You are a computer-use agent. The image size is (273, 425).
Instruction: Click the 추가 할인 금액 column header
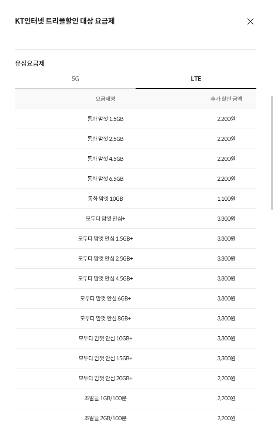(x=226, y=99)
